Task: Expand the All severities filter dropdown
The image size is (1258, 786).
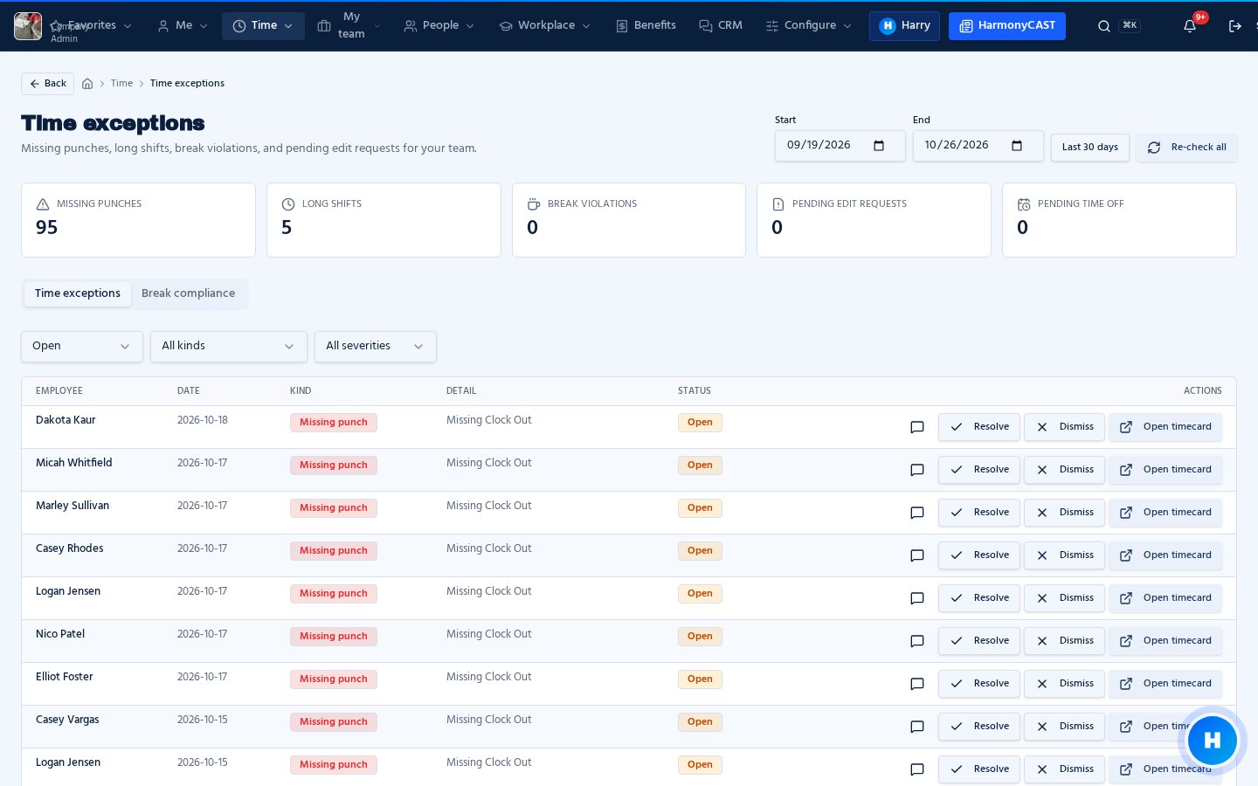Action: (x=376, y=347)
